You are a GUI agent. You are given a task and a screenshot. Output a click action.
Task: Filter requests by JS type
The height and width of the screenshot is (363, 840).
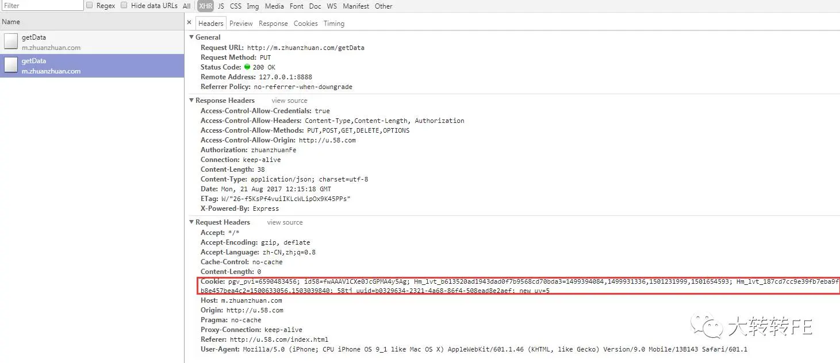tap(221, 6)
